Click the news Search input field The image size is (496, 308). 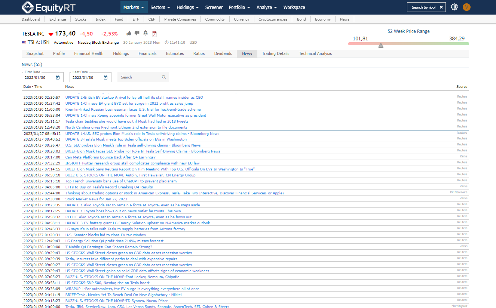143,77
